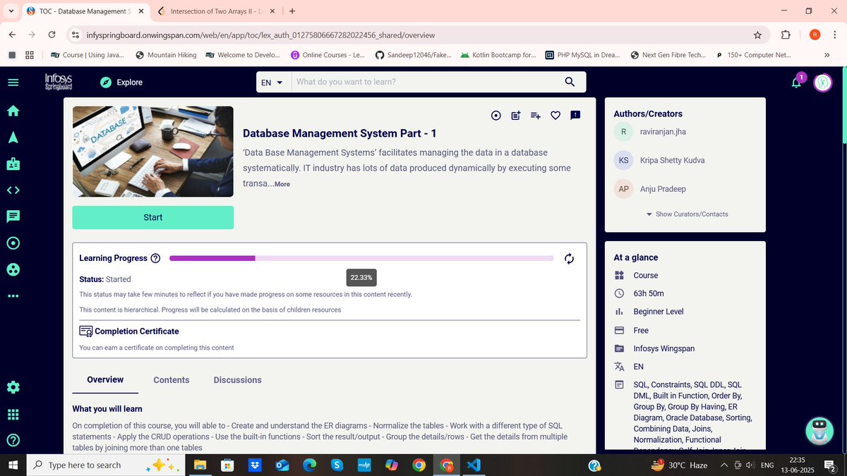Open the Sandeep12046 GitHub bookmark
The width and height of the screenshot is (847, 476).
[x=414, y=55]
